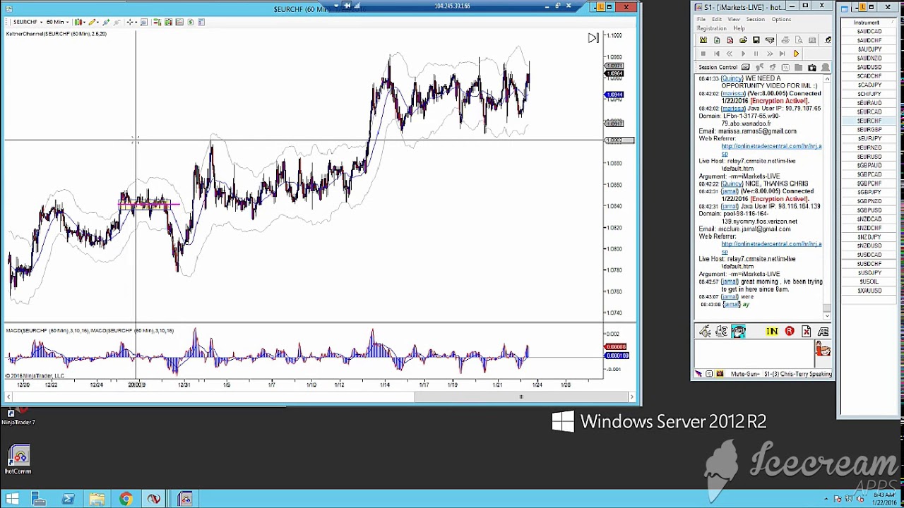Click the stop playback button in hotComm

click(703, 54)
